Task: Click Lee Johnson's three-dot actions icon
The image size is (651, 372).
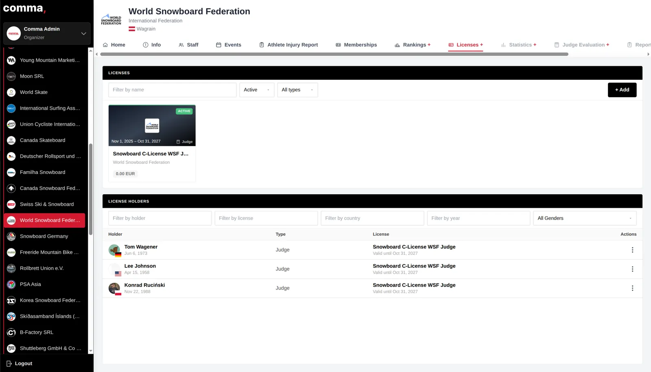Action: tap(632, 269)
